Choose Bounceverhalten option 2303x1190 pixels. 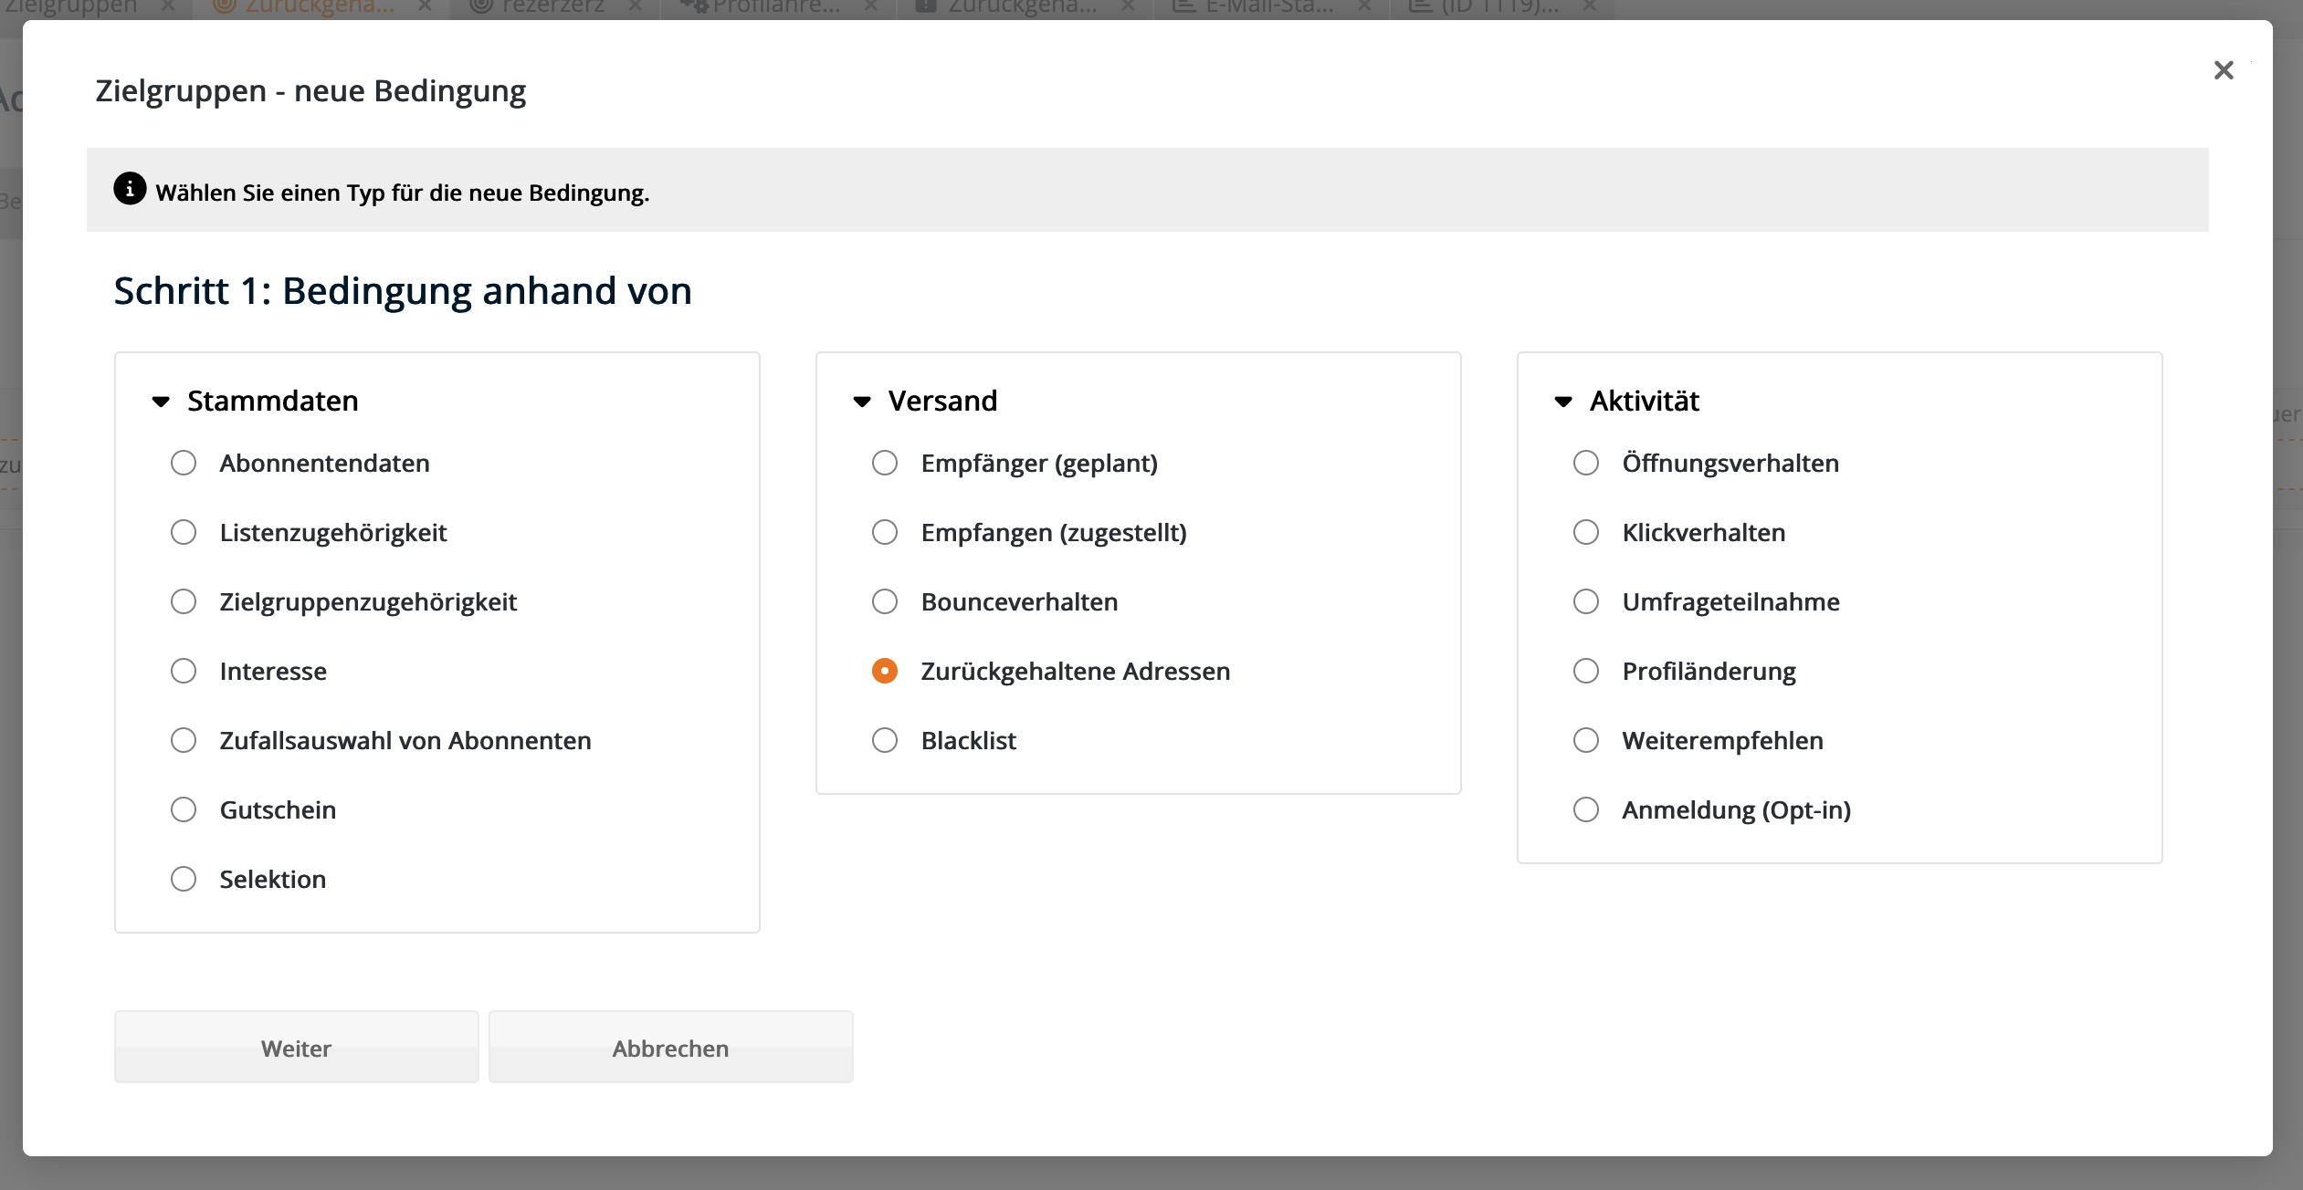click(x=885, y=601)
